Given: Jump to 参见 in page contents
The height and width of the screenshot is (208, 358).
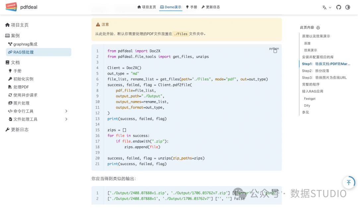Looking at the screenshot, I should [306, 112].
